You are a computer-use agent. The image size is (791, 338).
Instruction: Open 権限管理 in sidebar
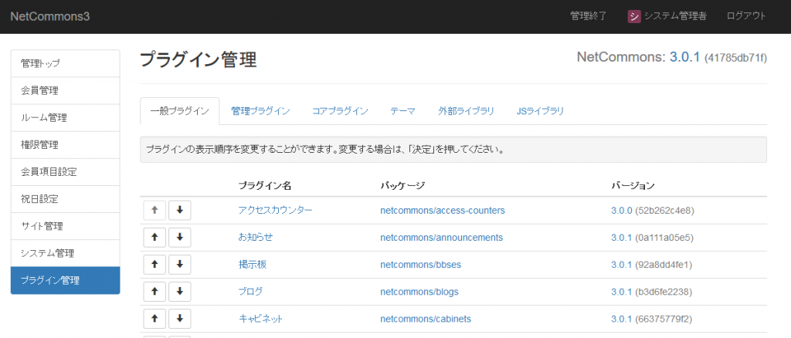[x=65, y=145]
